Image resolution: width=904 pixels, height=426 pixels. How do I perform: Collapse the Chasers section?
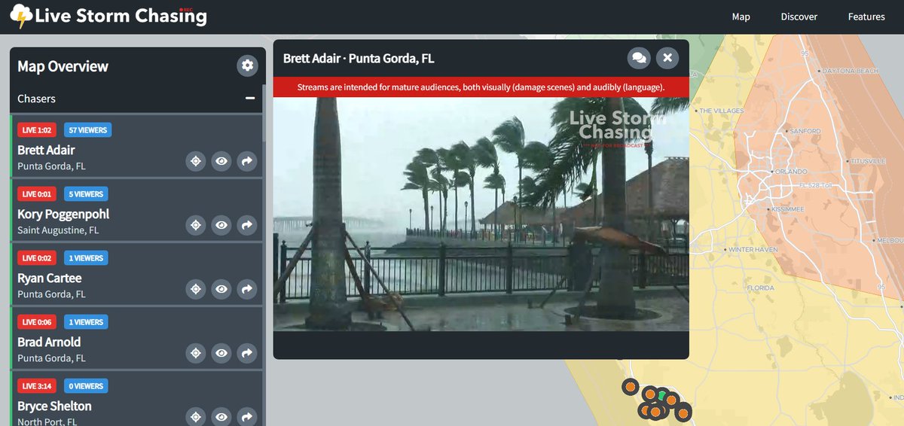(250, 98)
